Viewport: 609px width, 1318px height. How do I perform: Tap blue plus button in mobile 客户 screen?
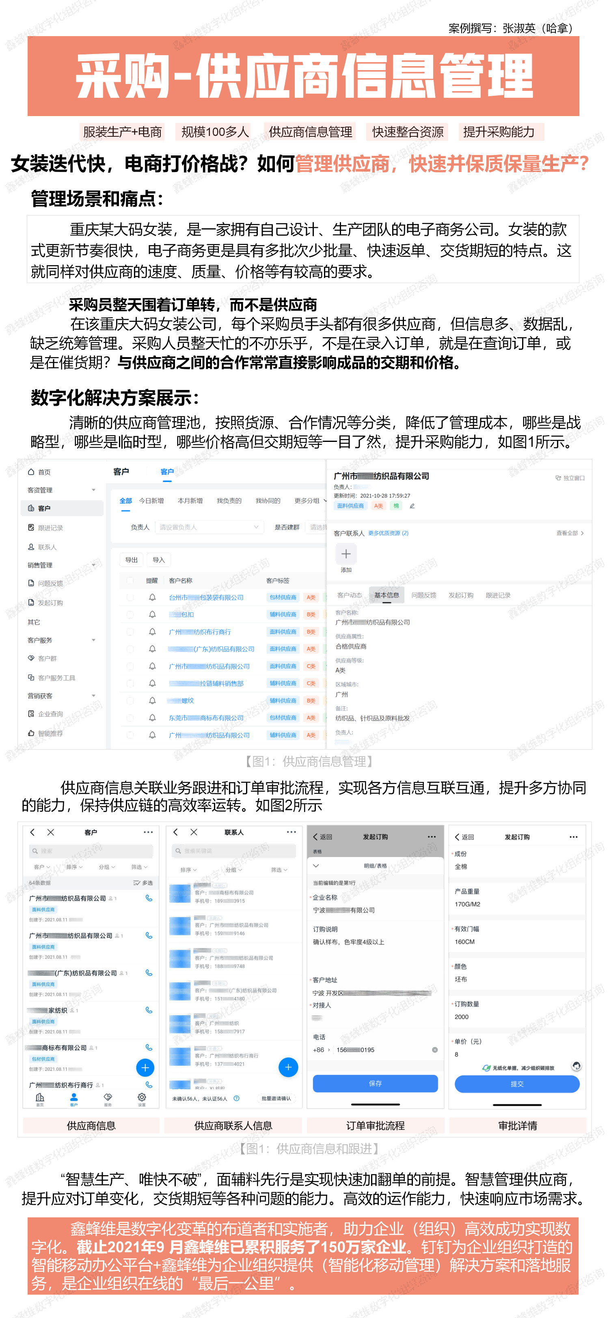coord(145,1067)
